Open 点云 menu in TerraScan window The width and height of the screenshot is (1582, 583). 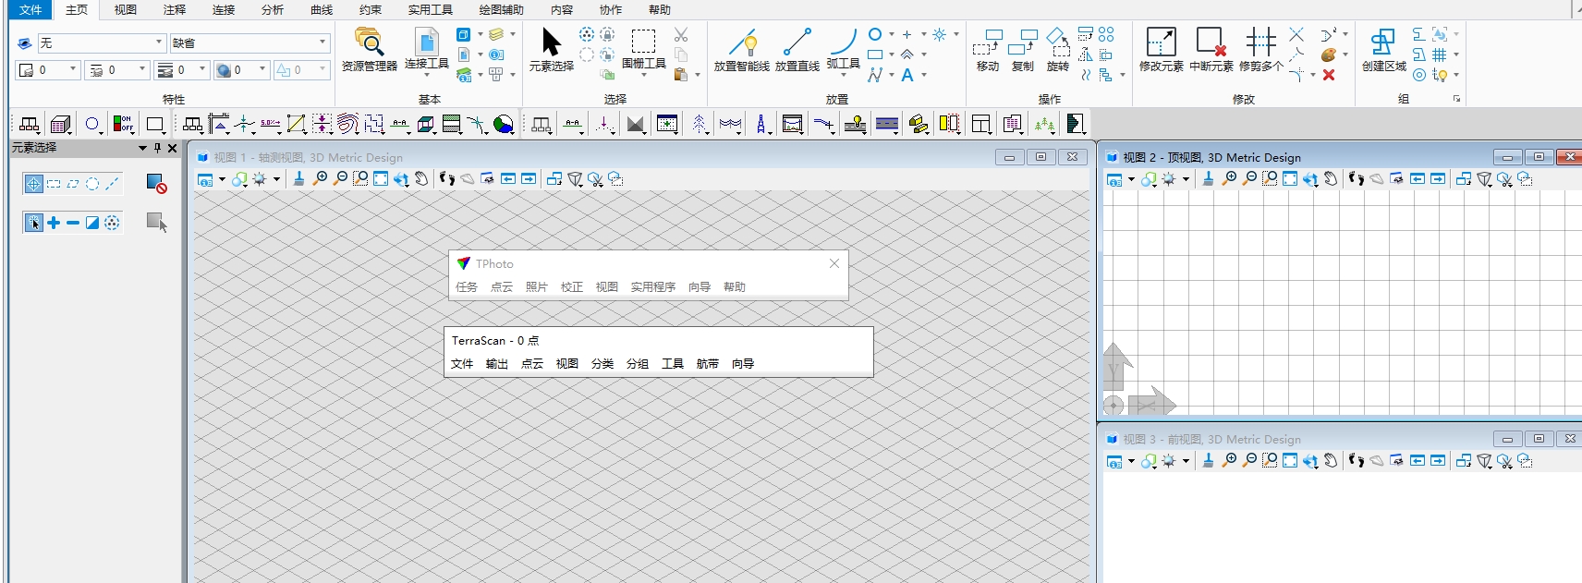click(x=531, y=364)
